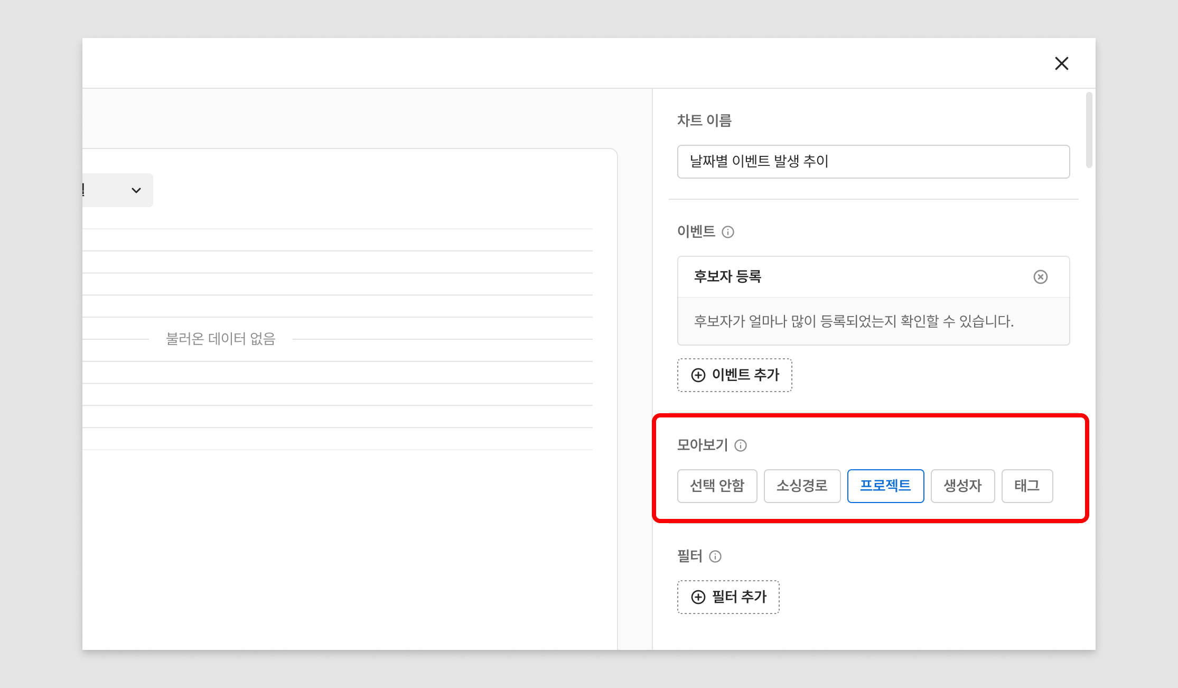Click the 차트 이름 text input field
Screen dimensions: 1178x688
[873, 162]
